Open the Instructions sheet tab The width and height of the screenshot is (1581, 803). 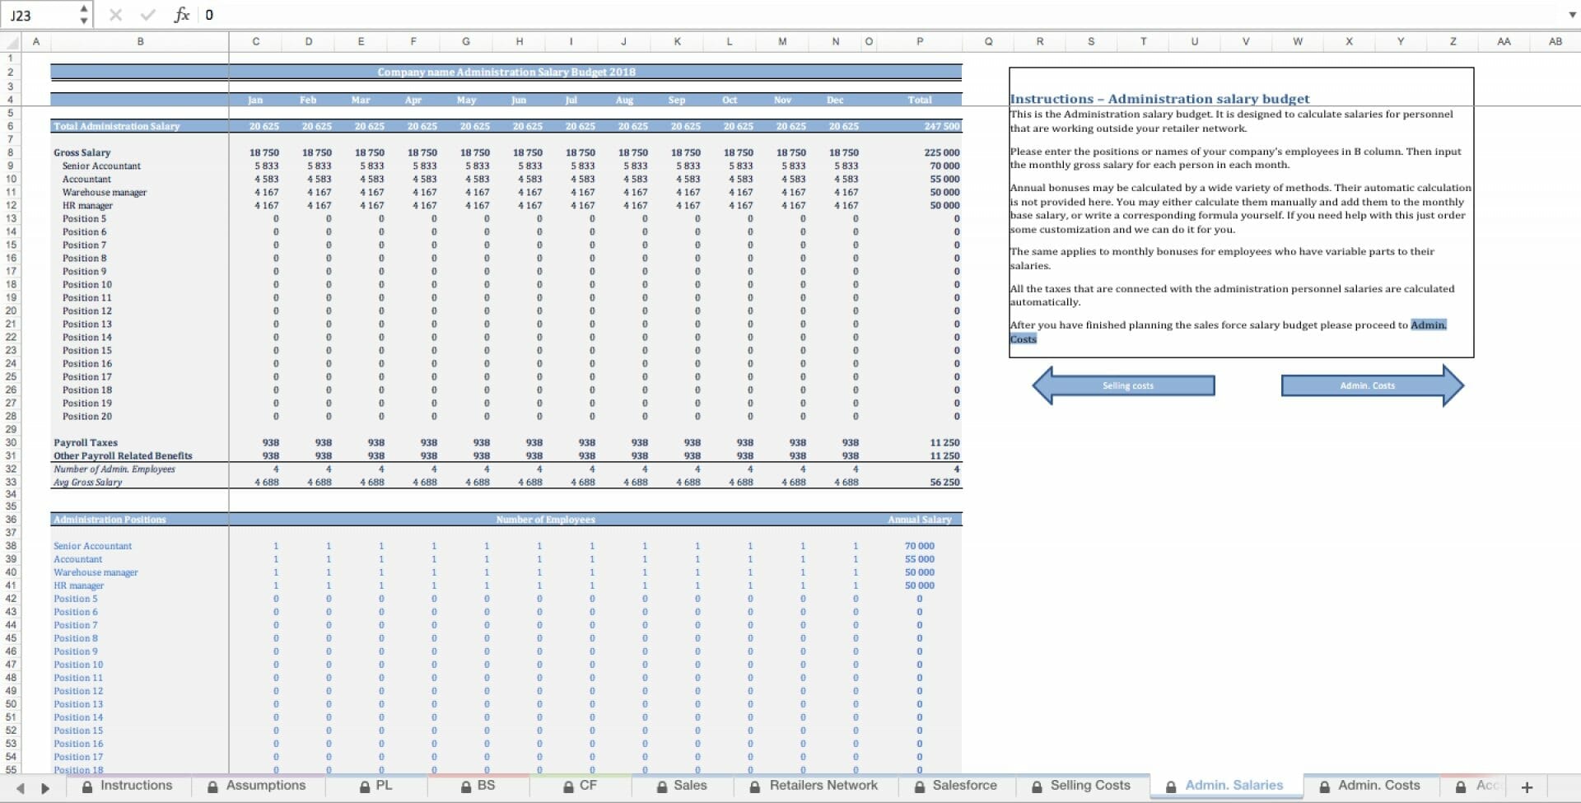click(128, 786)
